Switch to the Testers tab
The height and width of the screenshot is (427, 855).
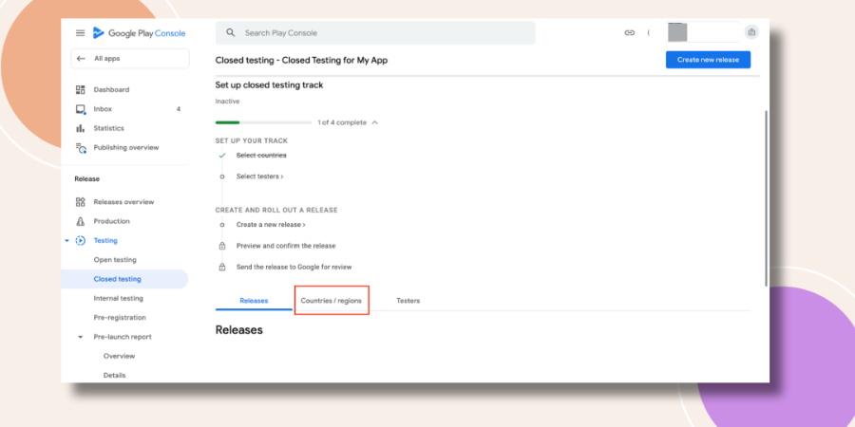(408, 301)
